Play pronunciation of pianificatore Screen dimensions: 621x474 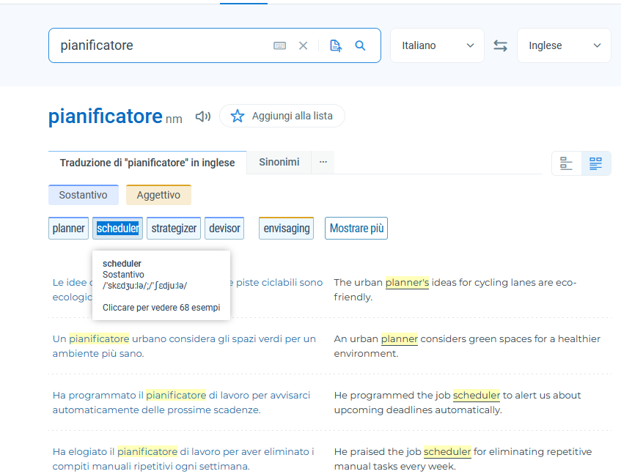tap(203, 116)
